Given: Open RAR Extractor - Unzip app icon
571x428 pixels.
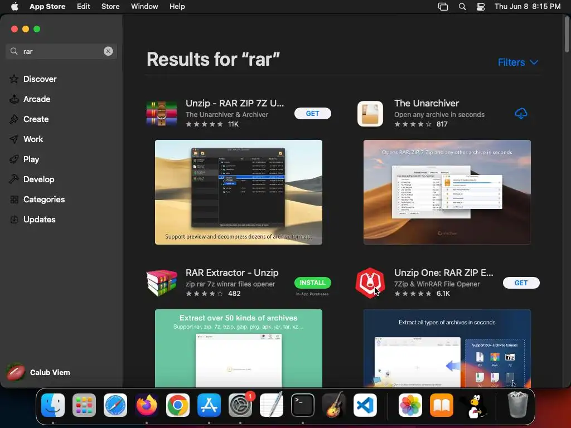Looking at the screenshot, I should pyautogui.click(x=161, y=283).
